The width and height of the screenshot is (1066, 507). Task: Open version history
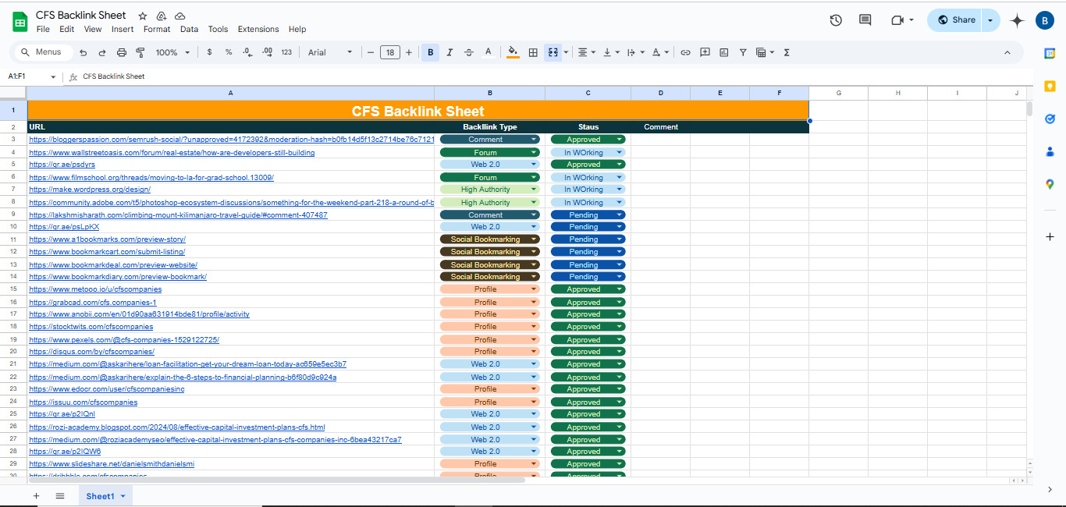pos(836,20)
